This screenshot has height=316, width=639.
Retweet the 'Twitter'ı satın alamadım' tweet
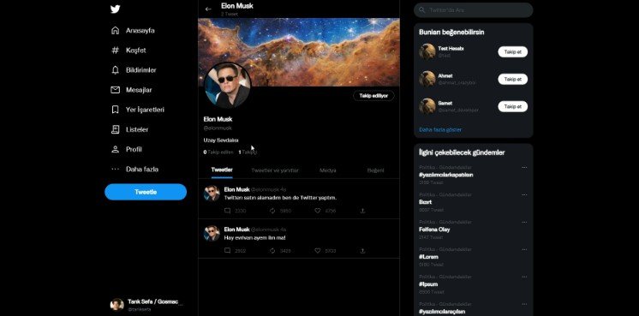(272, 211)
